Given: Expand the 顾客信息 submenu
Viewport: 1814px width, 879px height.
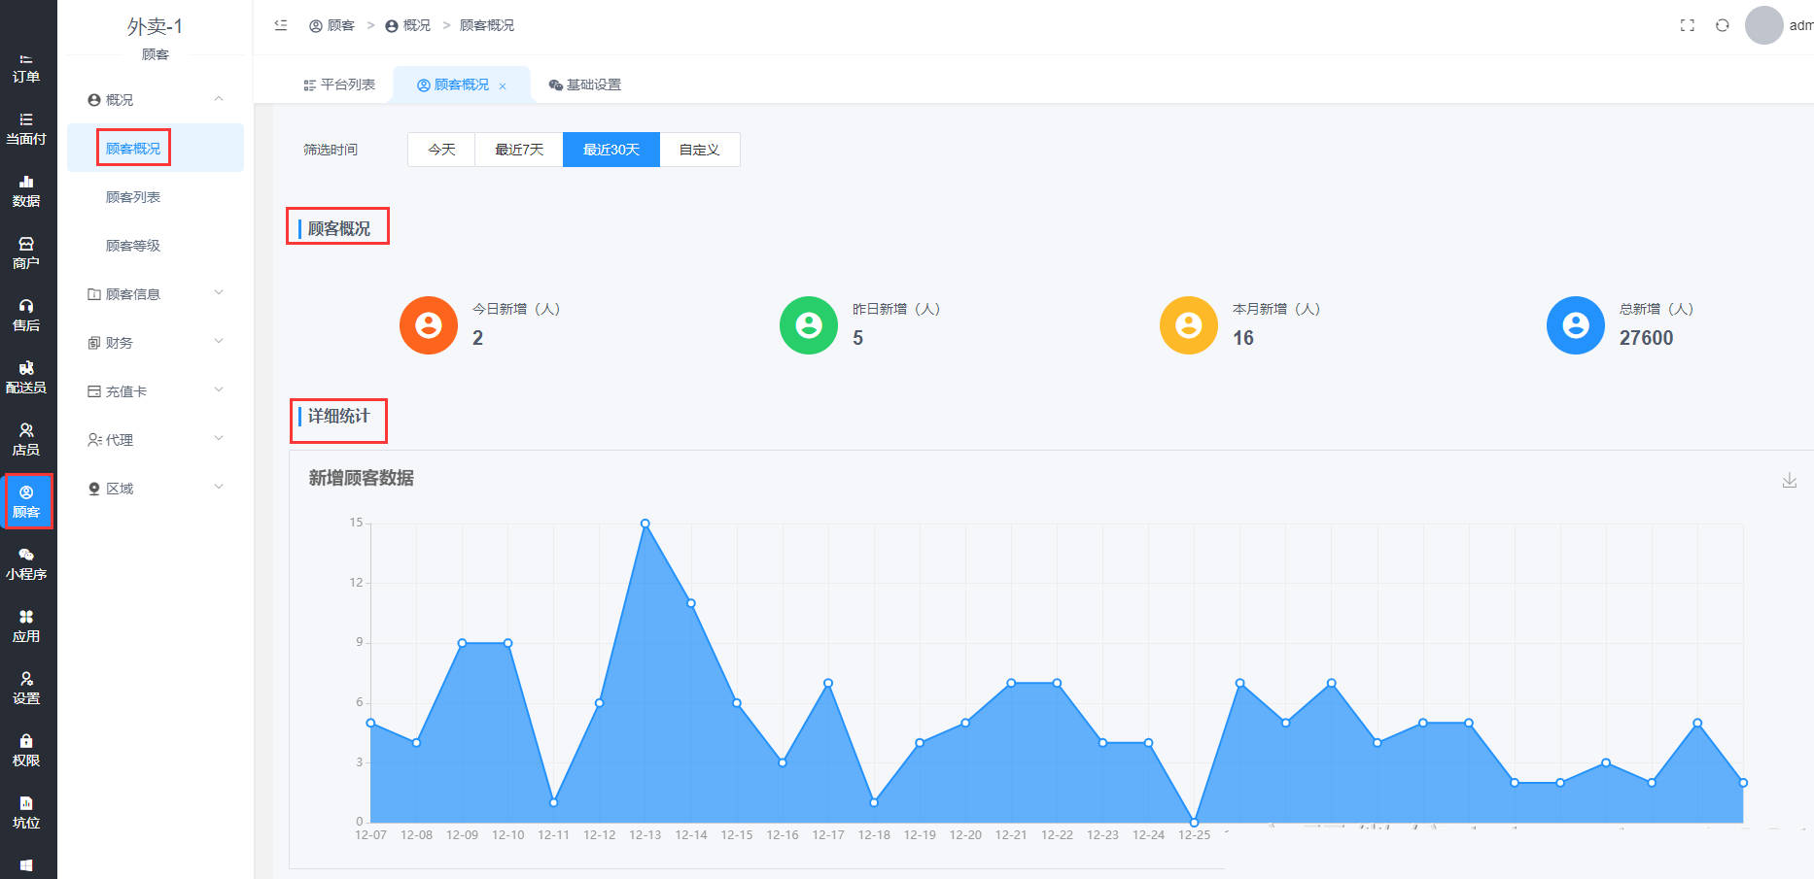Looking at the screenshot, I should [x=156, y=293].
